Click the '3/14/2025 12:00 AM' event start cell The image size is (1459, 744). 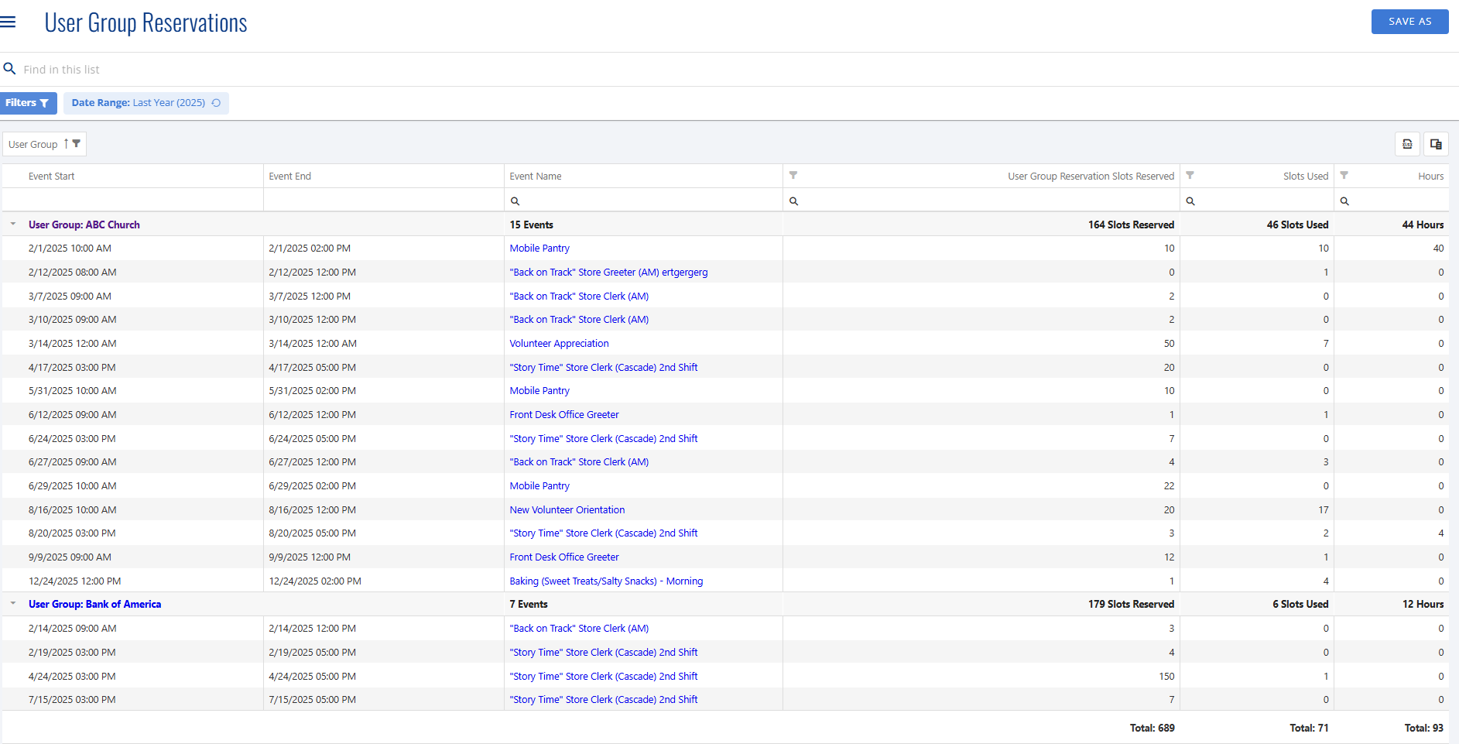click(x=73, y=344)
